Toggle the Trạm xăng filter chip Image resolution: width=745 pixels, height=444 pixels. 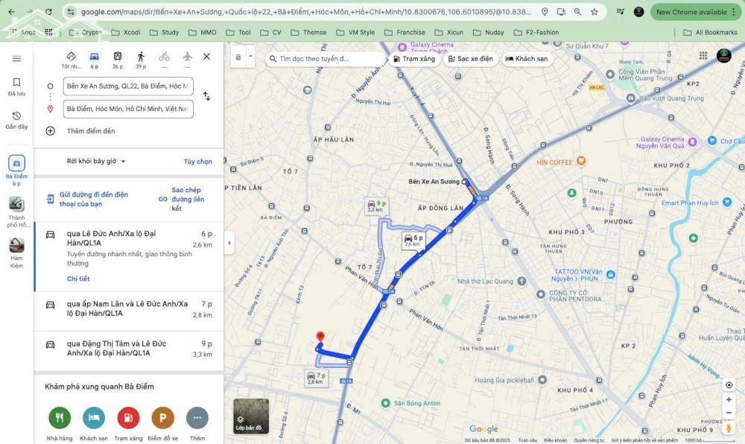(x=414, y=59)
